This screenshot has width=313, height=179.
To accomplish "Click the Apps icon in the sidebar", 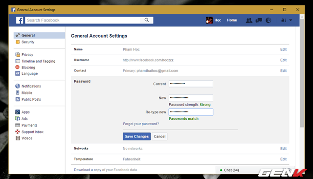I will [18, 112].
